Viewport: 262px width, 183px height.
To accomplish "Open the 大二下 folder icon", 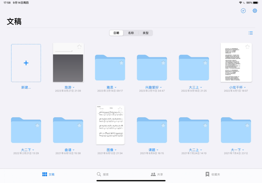I will pos(26,130).
